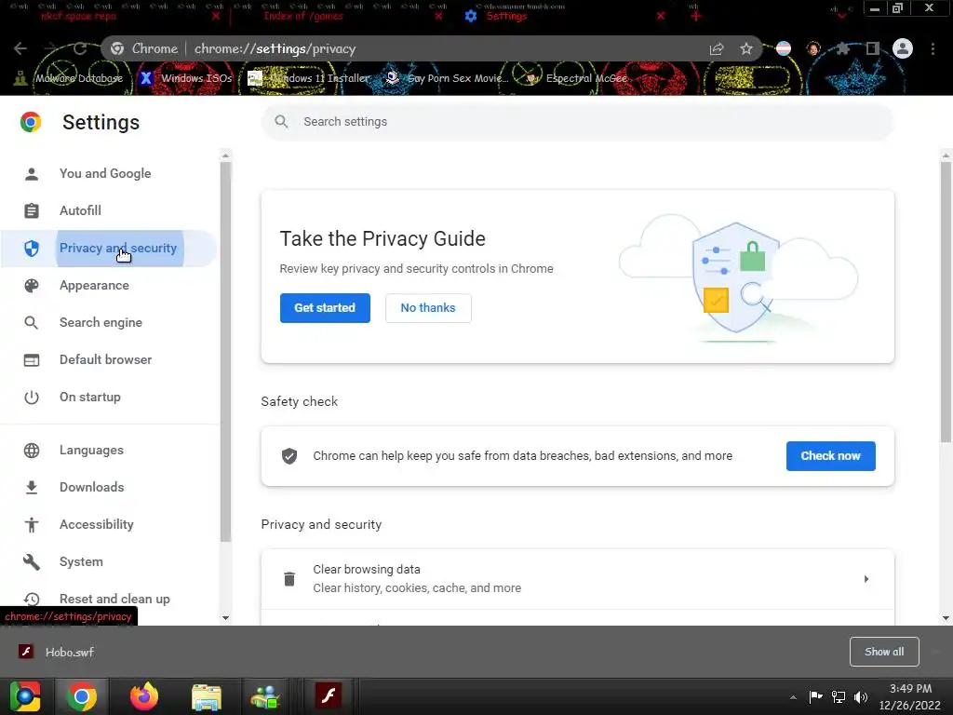
Task: Click the main page vertical scrollbar thumb
Action: tap(946, 301)
